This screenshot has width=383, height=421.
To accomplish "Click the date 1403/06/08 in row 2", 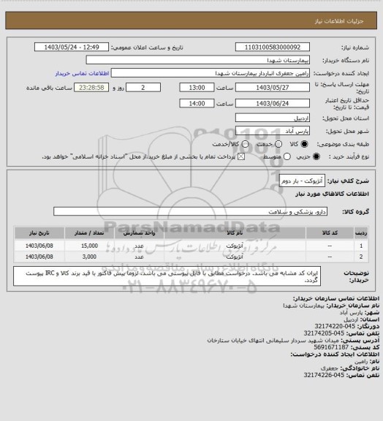I will coord(39,257).
